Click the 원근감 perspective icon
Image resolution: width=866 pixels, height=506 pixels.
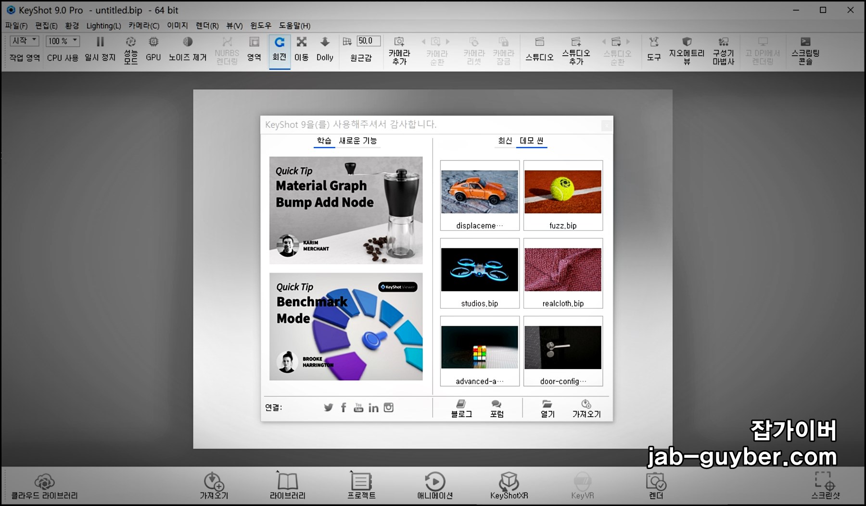[x=347, y=42]
